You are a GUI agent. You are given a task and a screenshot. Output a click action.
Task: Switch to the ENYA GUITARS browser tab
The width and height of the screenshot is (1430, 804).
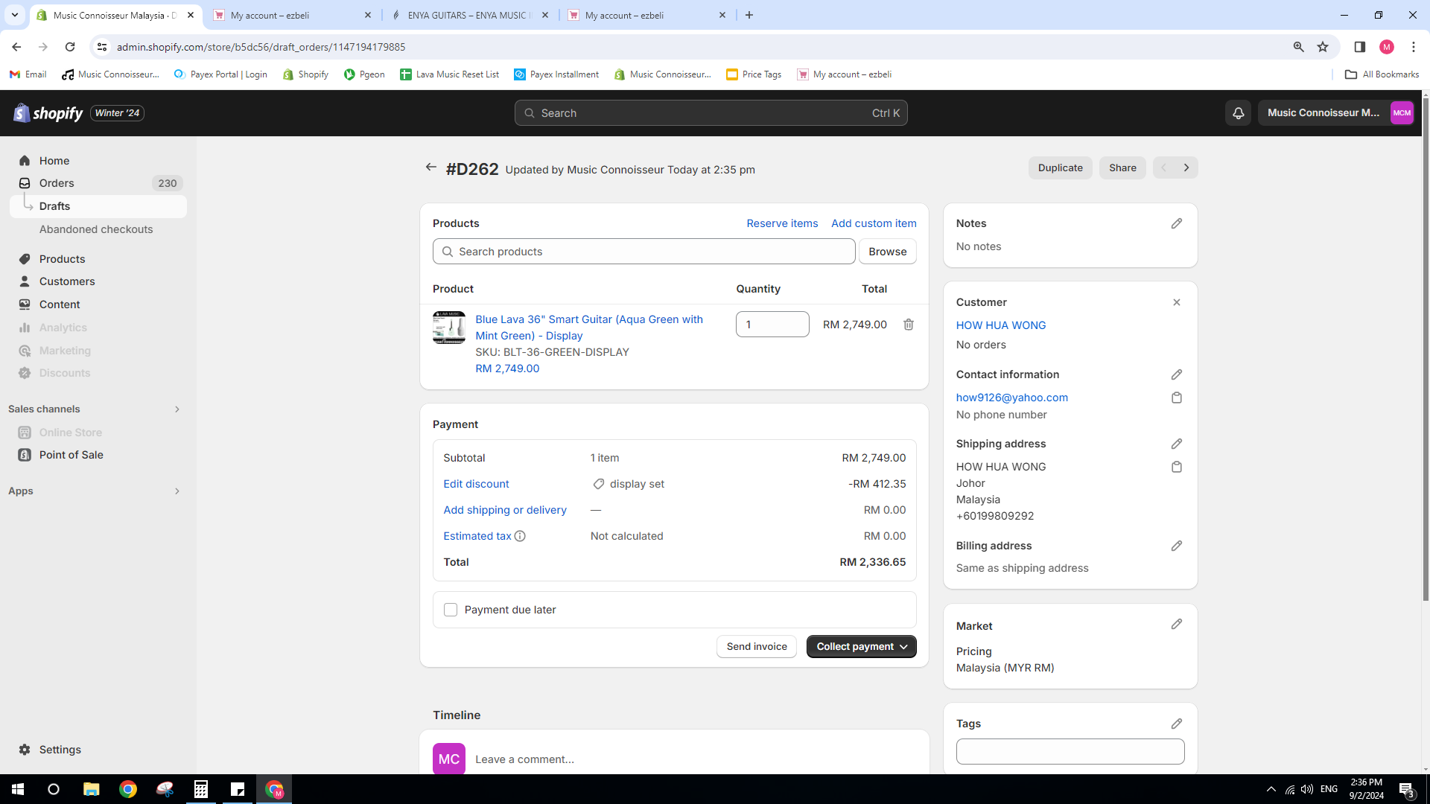[468, 15]
